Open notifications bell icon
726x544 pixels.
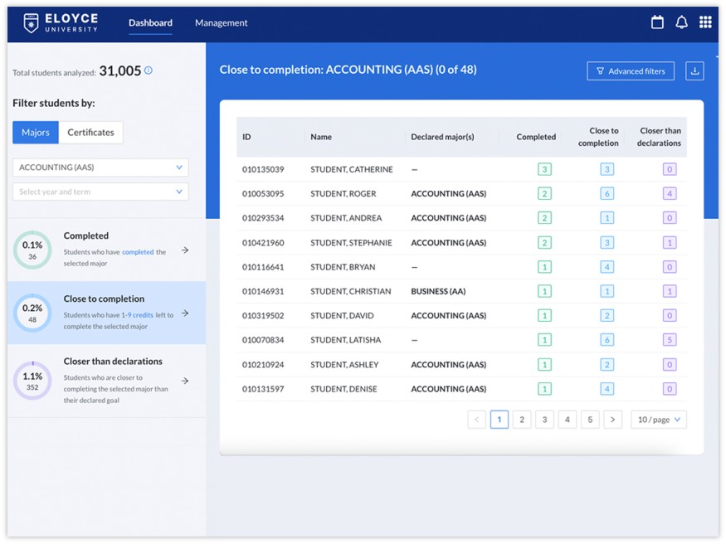click(681, 23)
